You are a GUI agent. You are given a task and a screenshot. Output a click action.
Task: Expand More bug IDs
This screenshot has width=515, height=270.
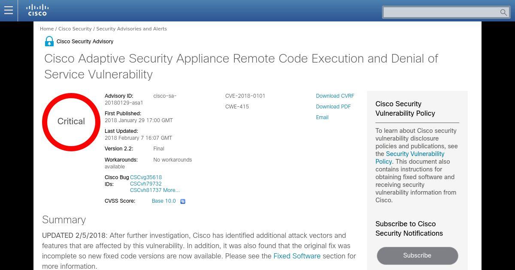pyautogui.click(x=171, y=190)
